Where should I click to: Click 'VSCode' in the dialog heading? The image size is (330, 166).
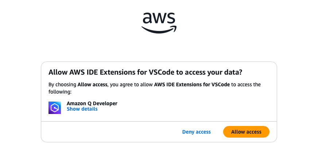(x=162, y=72)
